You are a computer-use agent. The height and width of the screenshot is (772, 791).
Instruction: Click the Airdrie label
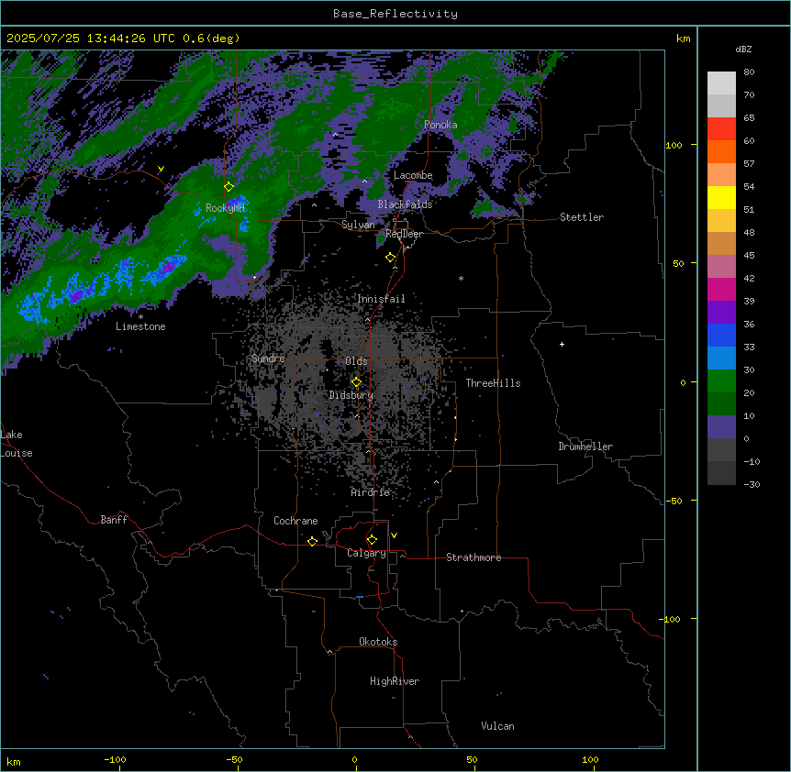point(371,492)
